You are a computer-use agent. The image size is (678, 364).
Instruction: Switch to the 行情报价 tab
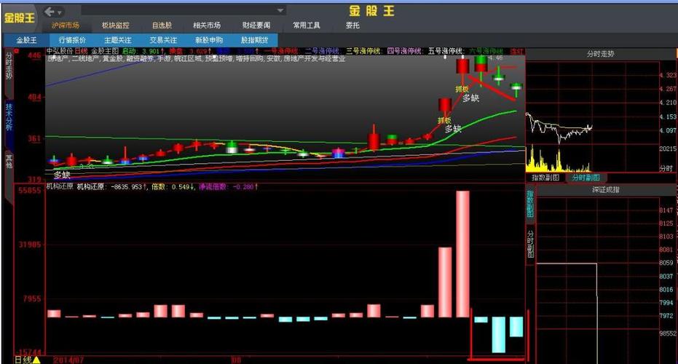72,40
